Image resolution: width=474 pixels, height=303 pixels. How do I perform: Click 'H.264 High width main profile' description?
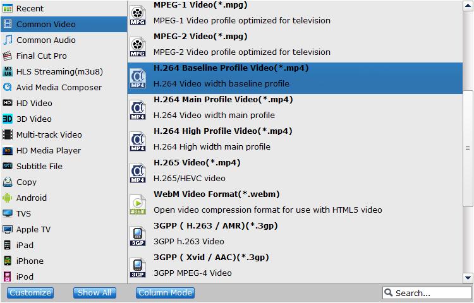pyautogui.click(x=212, y=146)
